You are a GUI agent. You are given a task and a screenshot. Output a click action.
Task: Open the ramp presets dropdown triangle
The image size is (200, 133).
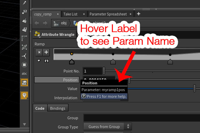click(39, 61)
